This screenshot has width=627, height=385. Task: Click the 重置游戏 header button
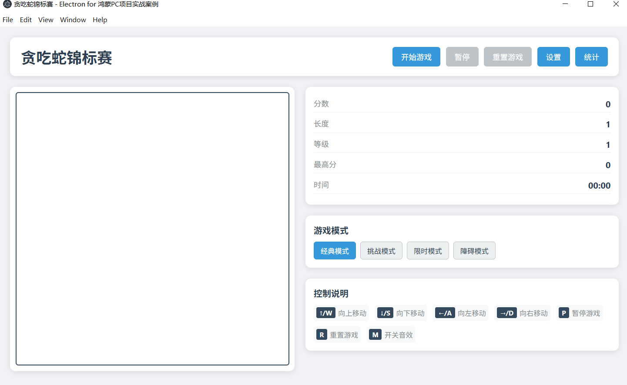(508, 57)
